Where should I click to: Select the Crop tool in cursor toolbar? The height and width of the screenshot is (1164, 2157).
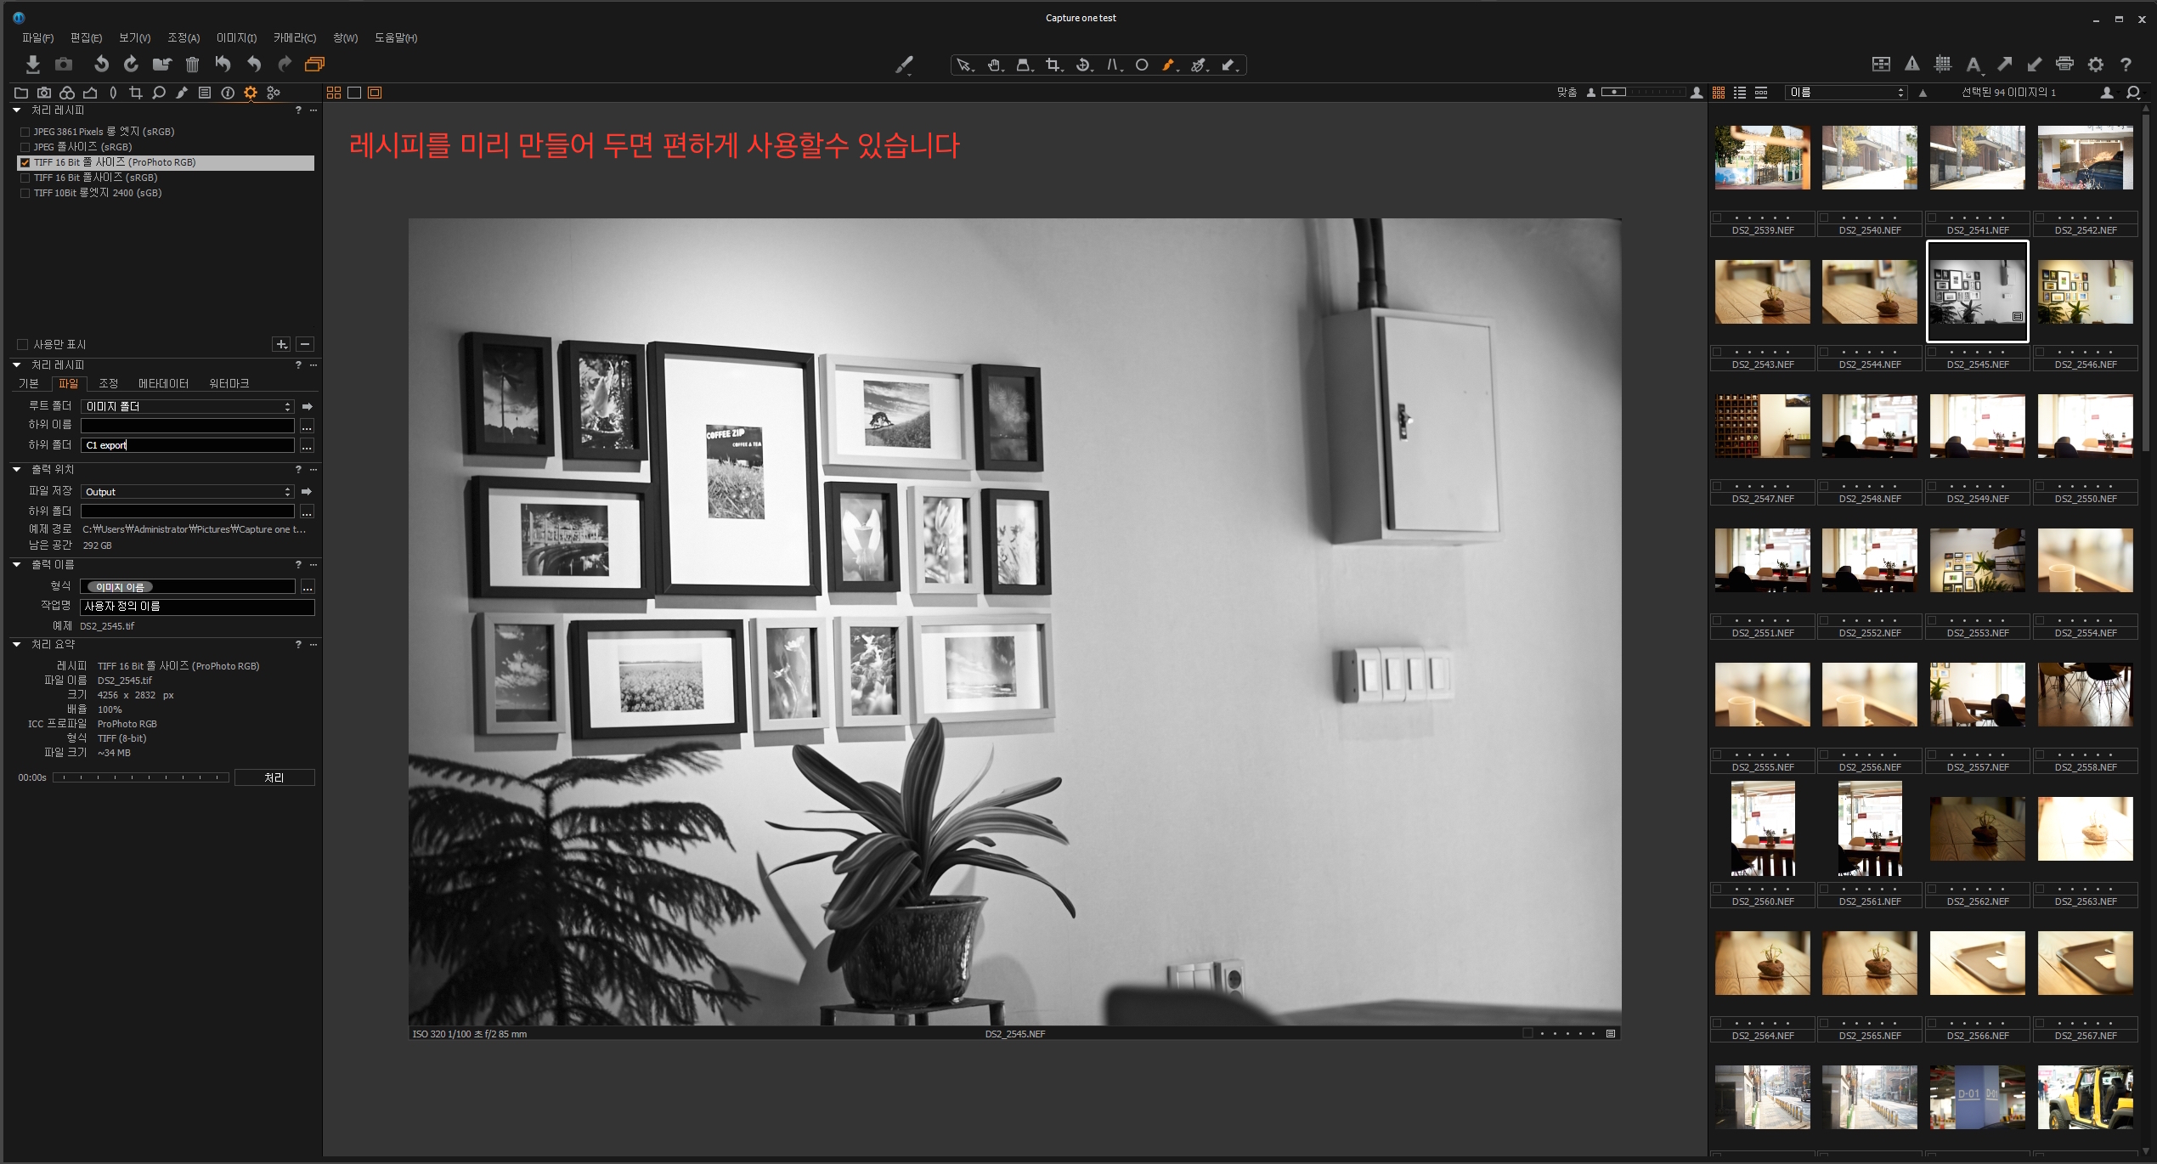point(1053,65)
